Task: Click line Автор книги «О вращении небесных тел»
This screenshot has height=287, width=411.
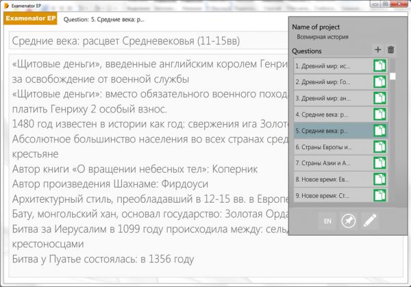Action: [135, 169]
